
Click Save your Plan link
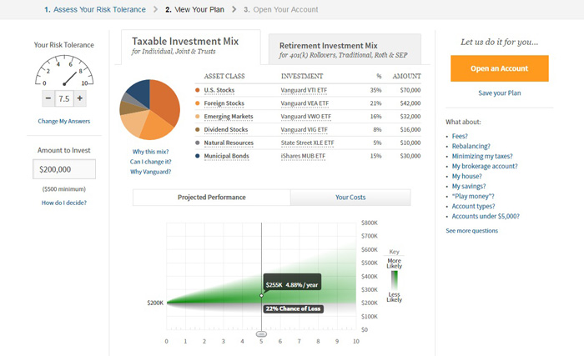(x=500, y=93)
